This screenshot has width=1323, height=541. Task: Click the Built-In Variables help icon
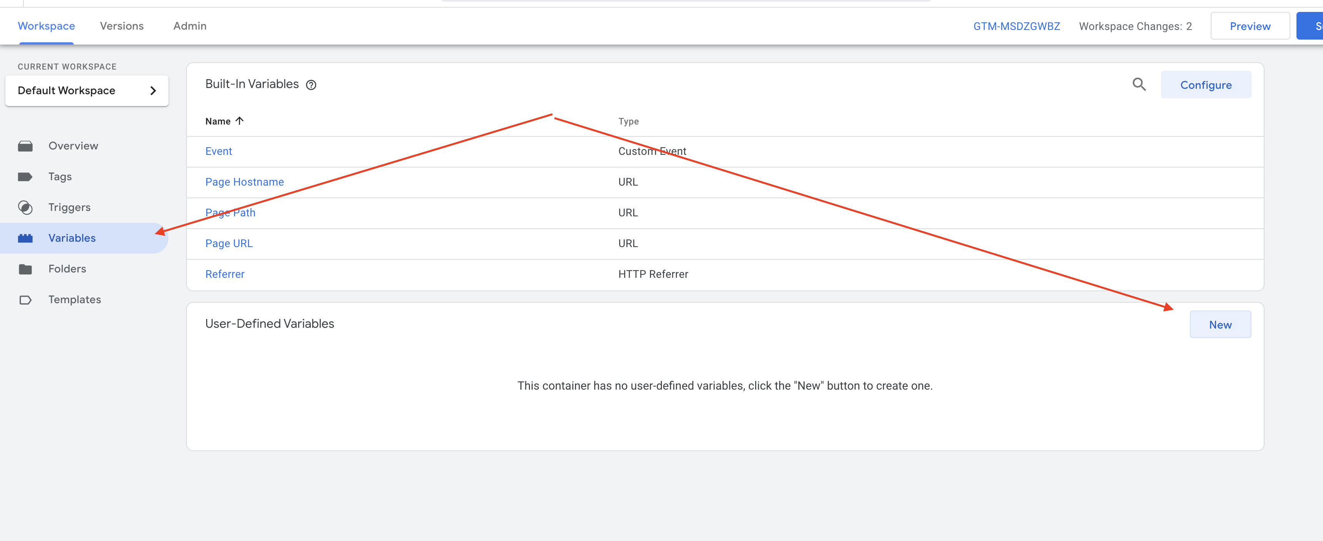coord(311,85)
